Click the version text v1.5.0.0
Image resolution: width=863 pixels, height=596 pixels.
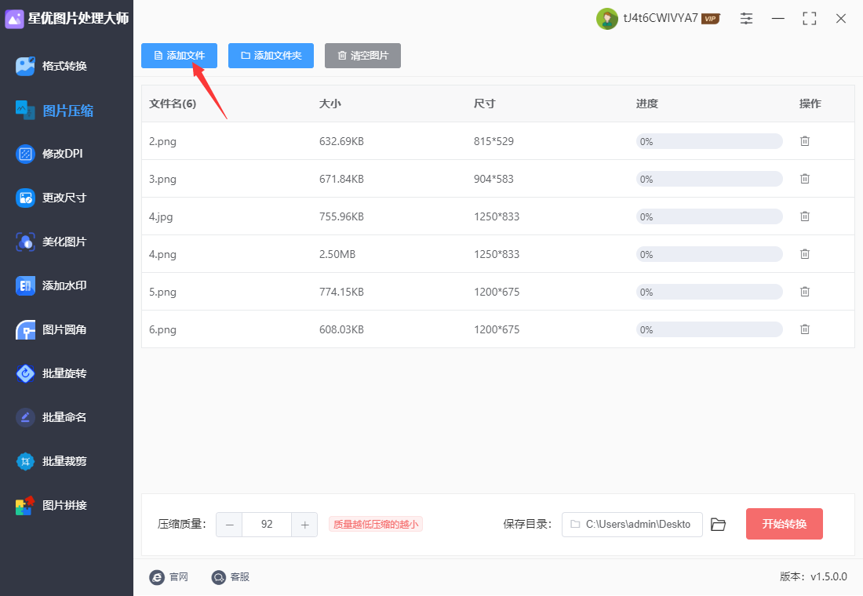[x=829, y=576]
